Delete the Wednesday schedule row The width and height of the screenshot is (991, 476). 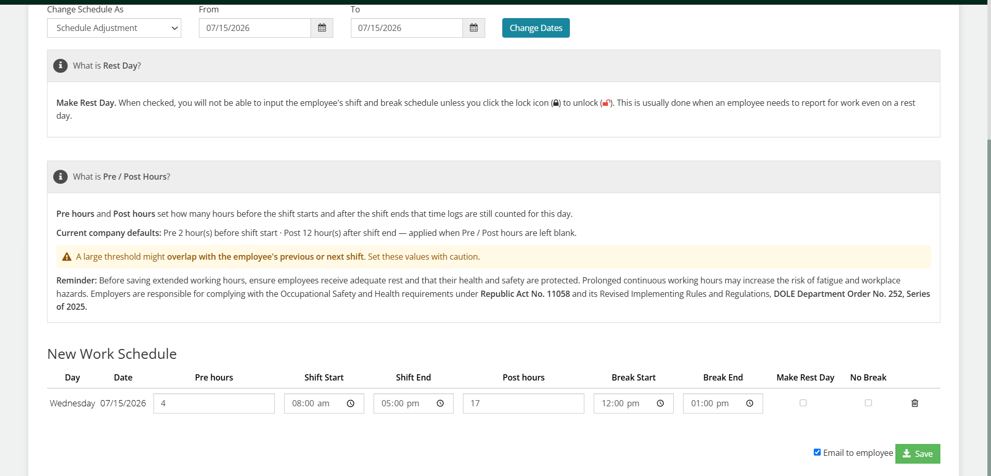click(915, 403)
